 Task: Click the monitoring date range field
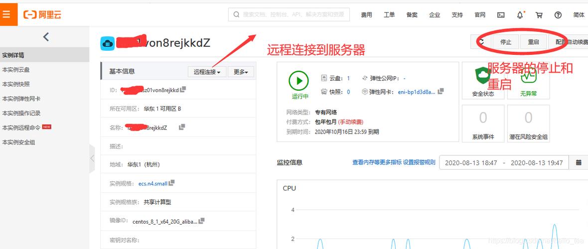pos(504,163)
